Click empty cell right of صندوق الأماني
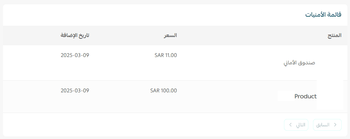 [330, 63]
